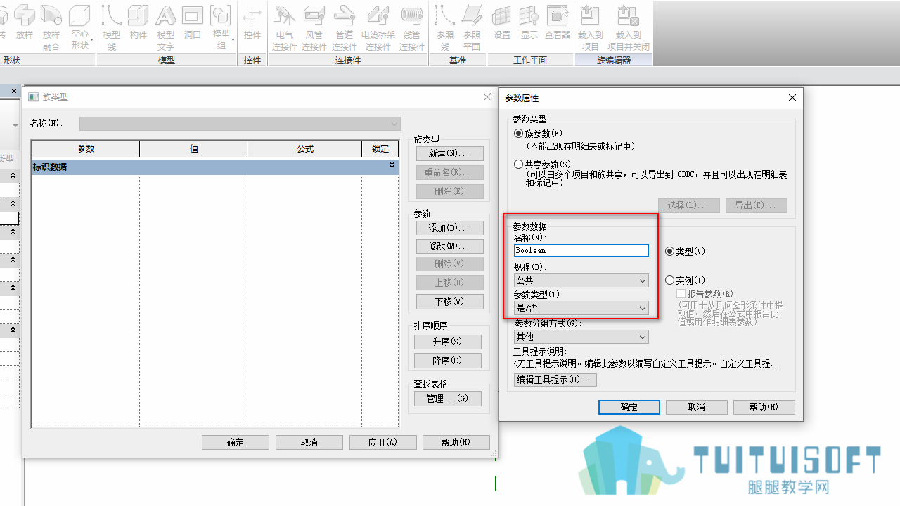Select the 模型文字 model text tool
This screenshot has width=900, height=506.
166,27
